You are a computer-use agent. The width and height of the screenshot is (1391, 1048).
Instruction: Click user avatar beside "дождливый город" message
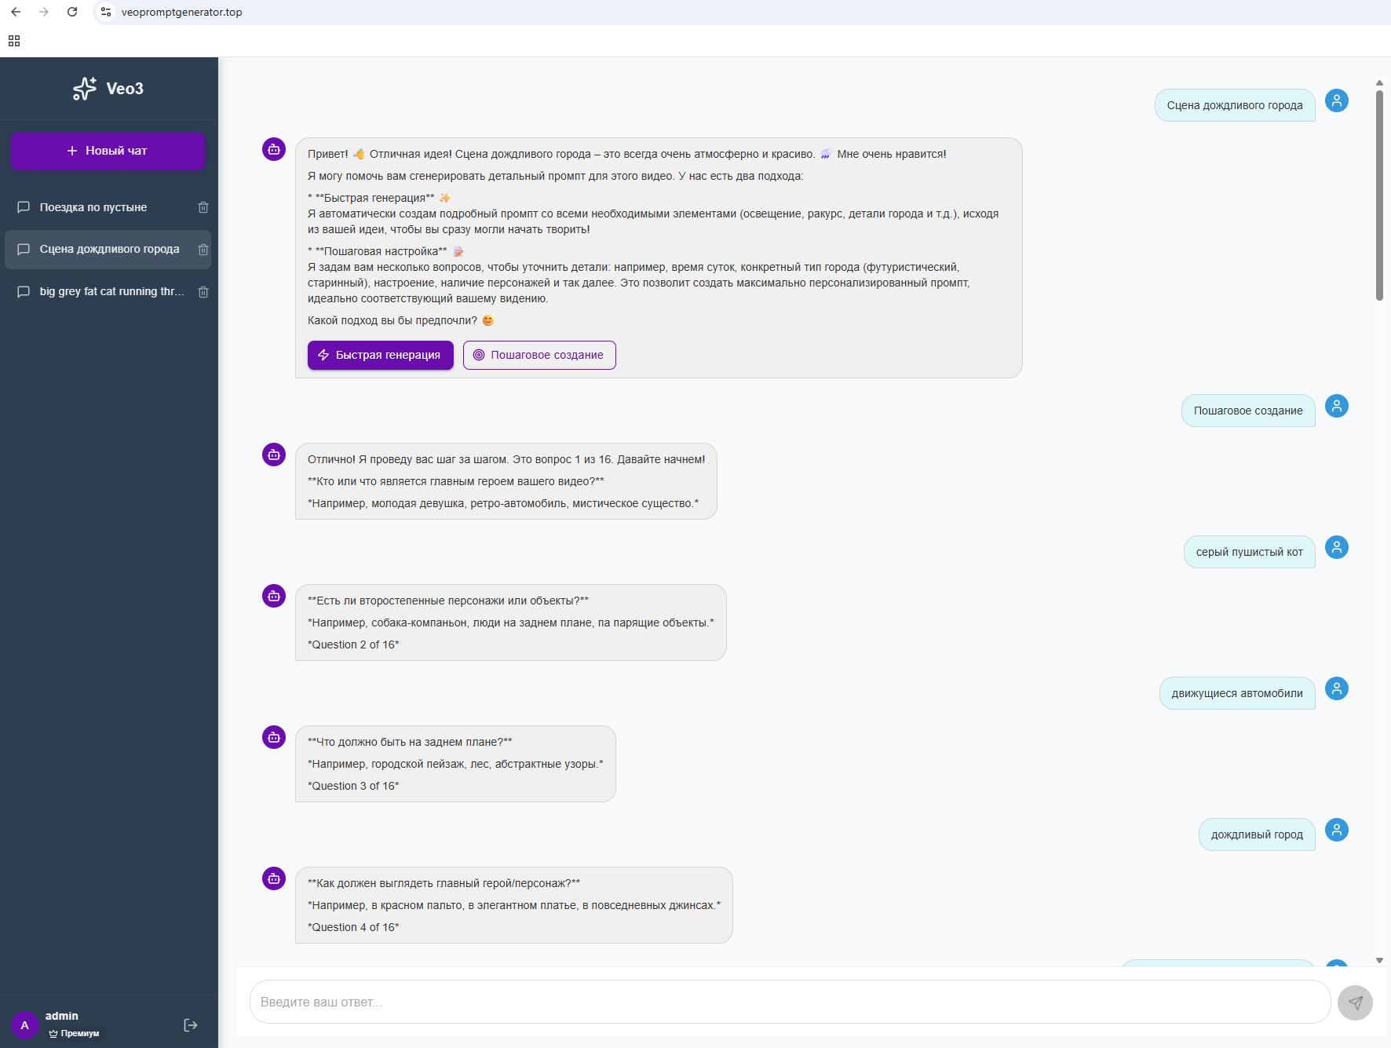(x=1338, y=830)
